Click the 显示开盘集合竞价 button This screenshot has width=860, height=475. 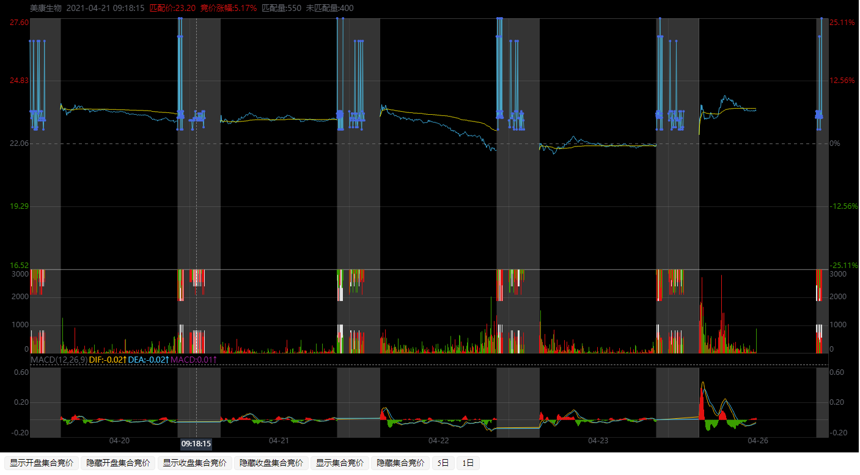[42, 463]
